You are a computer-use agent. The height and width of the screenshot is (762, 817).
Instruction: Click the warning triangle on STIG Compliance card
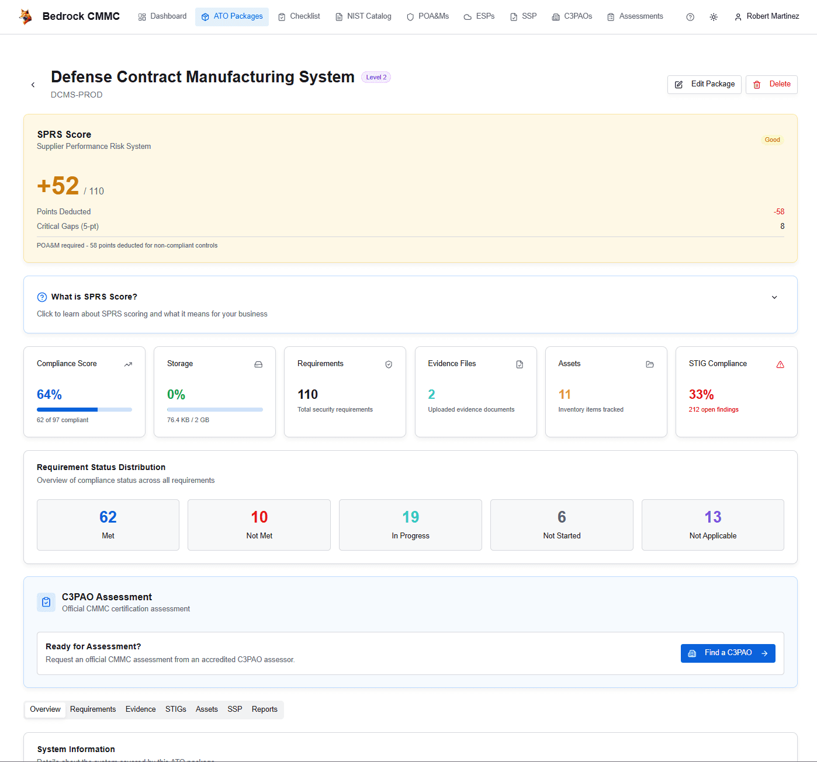(x=780, y=364)
